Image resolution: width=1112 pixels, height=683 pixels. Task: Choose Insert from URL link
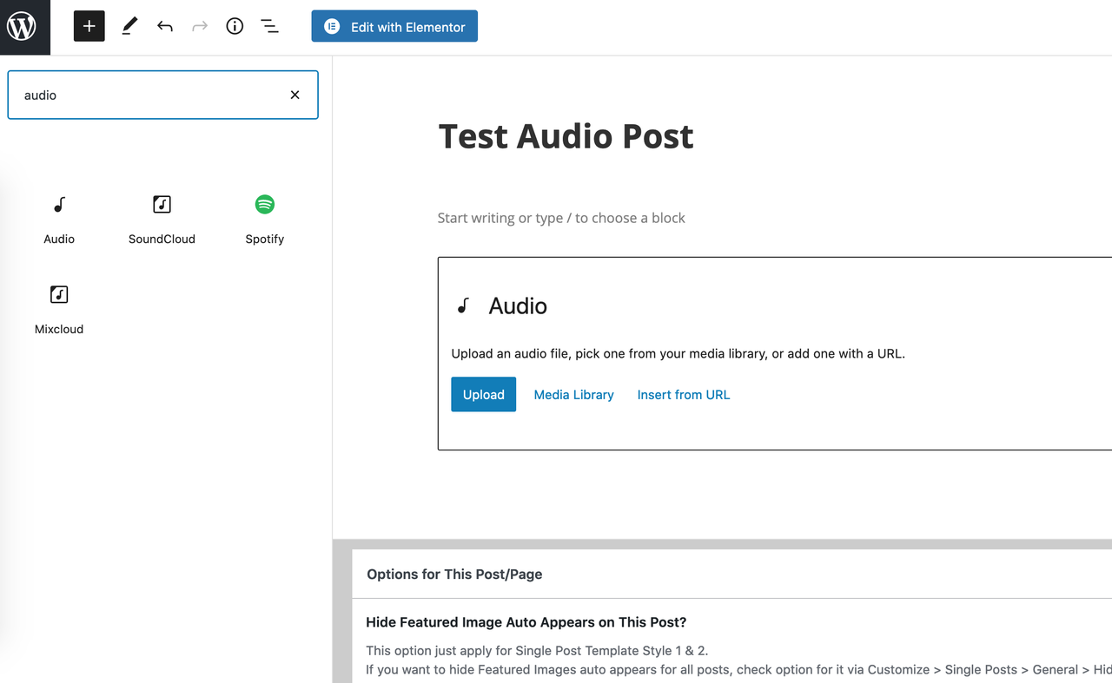click(684, 394)
